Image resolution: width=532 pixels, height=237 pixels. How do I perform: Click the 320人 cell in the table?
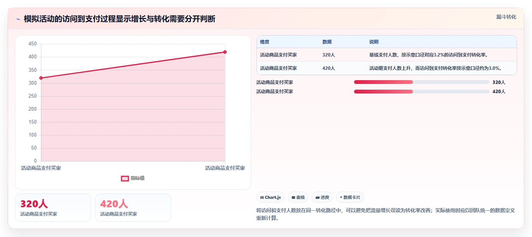(x=328, y=55)
